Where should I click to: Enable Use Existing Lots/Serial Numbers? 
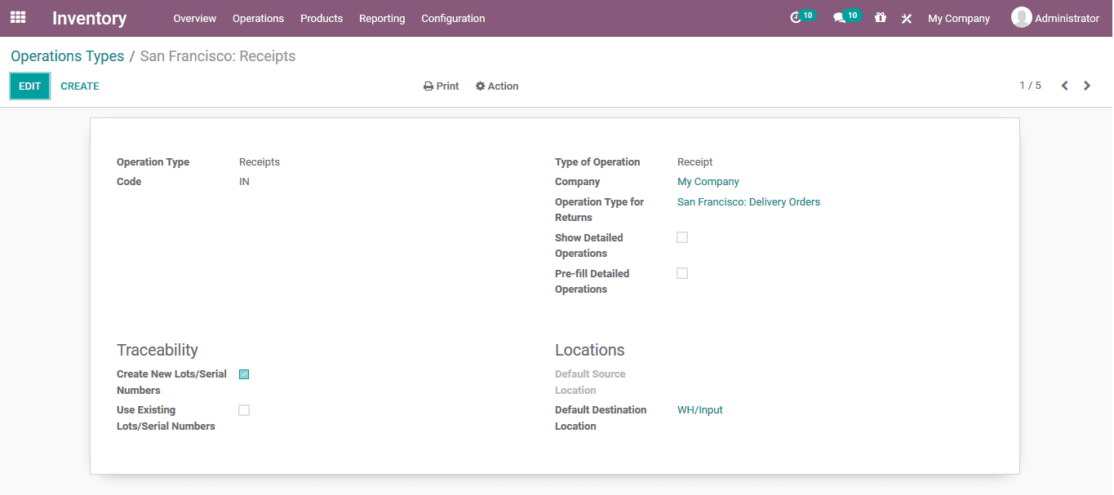244,409
